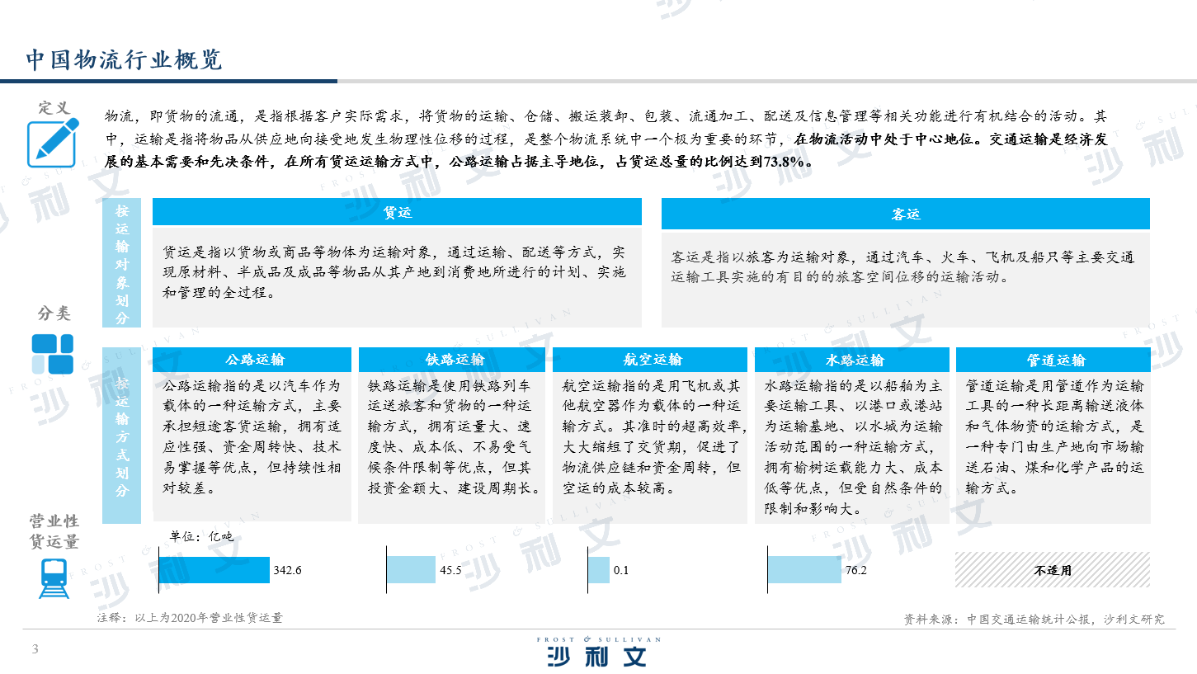Click the 公路运输 description text
Screen dimensions: 1197x674
(x=252, y=437)
